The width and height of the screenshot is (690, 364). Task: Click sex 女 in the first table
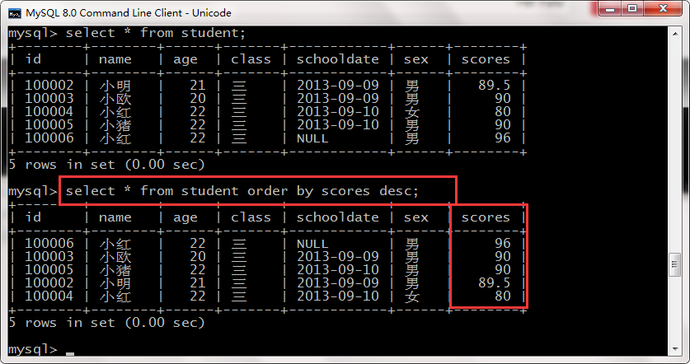412,112
